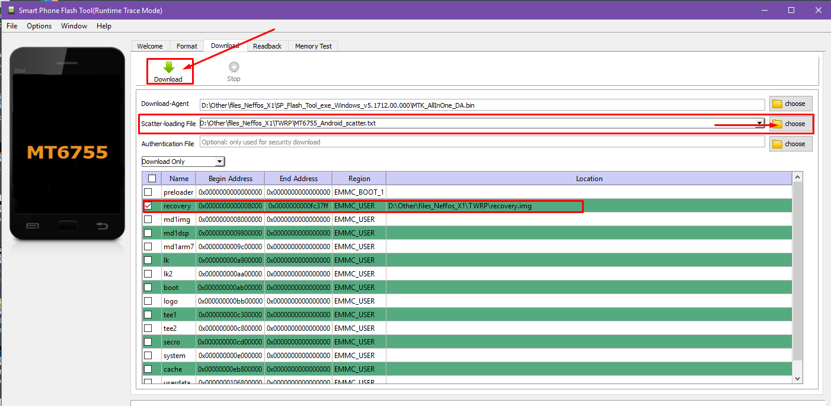831x406 pixels.
Task: Uncheck the recovery partition checkbox
Action: coord(148,206)
